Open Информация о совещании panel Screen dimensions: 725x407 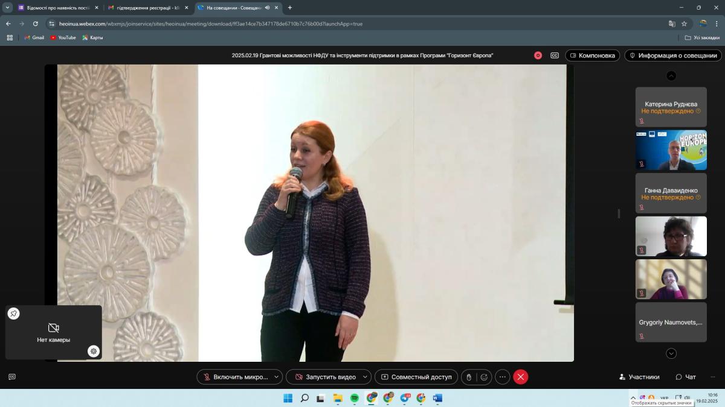click(673, 55)
